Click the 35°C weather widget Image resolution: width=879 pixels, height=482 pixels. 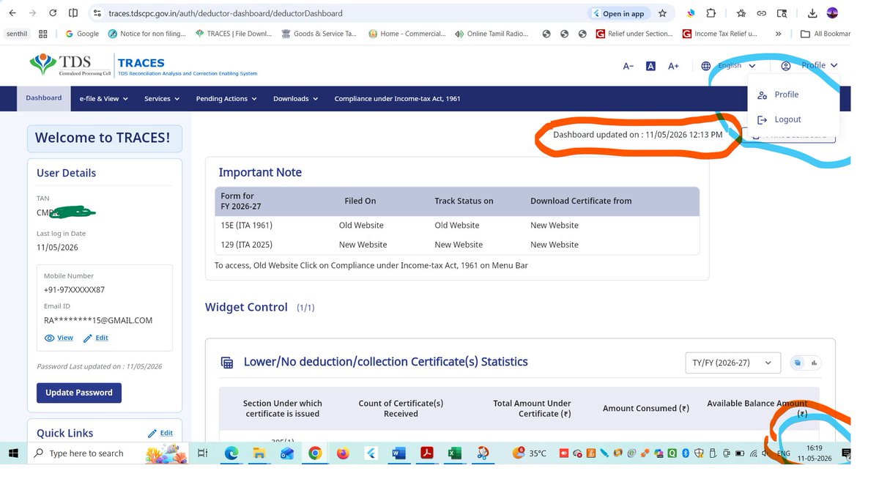[529, 453]
